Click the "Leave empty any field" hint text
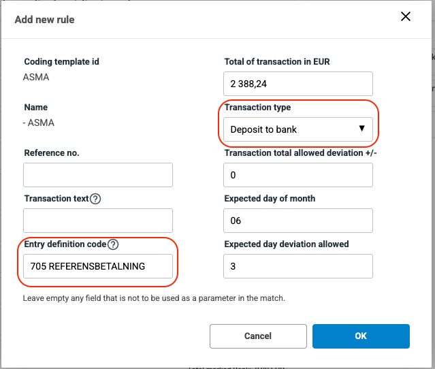This screenshot has height=369, width=435. coord(154,298)
